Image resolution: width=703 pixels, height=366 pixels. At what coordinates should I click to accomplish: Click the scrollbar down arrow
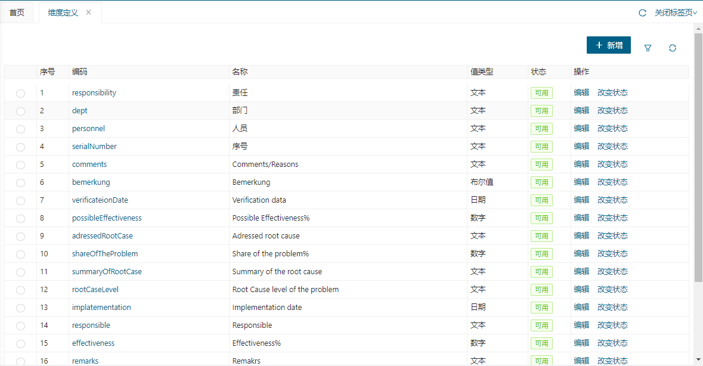[x=698, y=359]
